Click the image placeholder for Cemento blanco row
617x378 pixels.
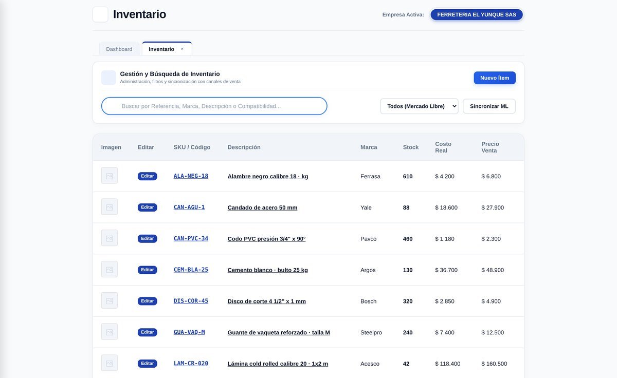(x=110, y=270)
